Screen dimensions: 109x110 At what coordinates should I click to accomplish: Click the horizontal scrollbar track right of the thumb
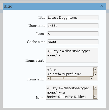tap(83, 78)
